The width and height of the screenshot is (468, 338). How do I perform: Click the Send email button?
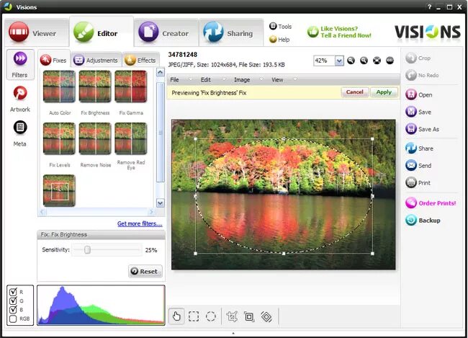418,165
